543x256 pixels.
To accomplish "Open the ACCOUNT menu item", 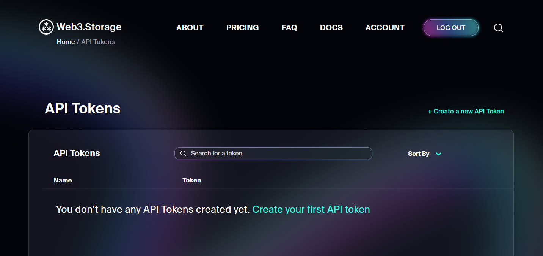I will [x=385, y=28].
